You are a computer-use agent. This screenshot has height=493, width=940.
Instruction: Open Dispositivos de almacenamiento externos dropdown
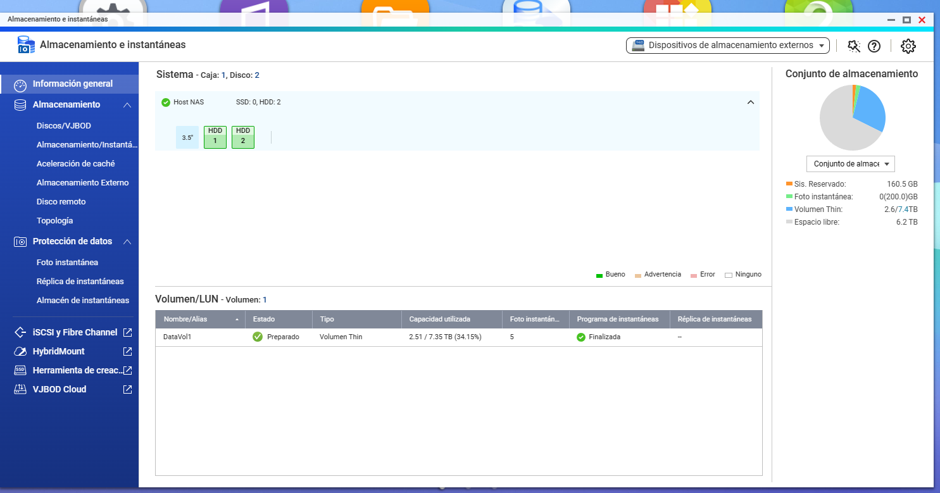pos(727,46)
